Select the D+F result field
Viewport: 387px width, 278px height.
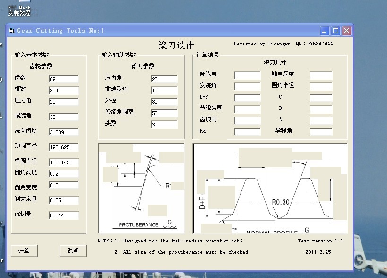(x=247, y=98)
